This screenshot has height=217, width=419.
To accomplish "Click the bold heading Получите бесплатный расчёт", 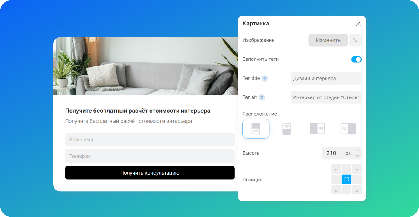I will pos(138,111).
